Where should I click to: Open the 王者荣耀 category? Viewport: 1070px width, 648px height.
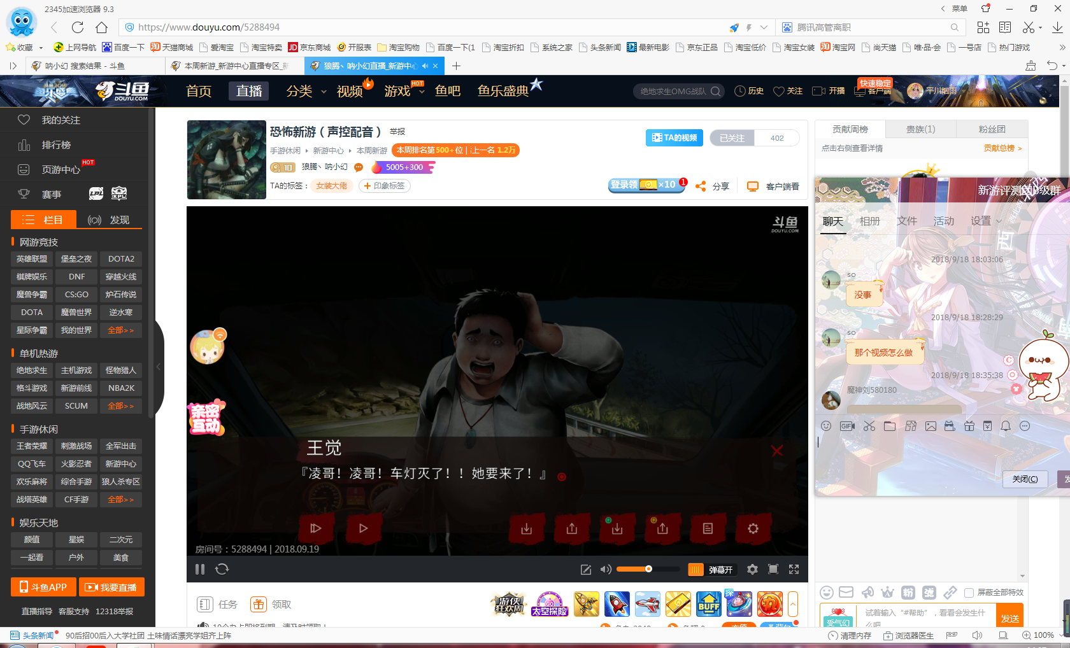tap(32, 446)
